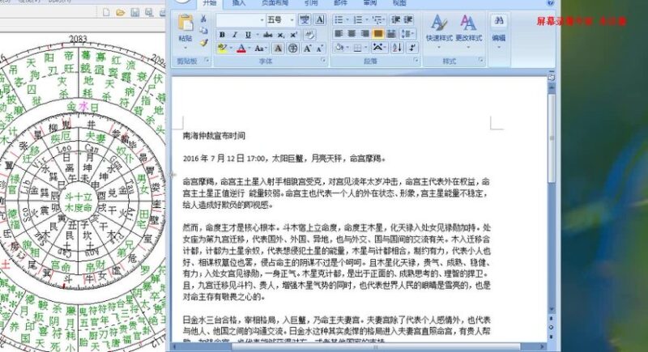
Task: Click the Save As icon in chart window
Action: (149, 12)
